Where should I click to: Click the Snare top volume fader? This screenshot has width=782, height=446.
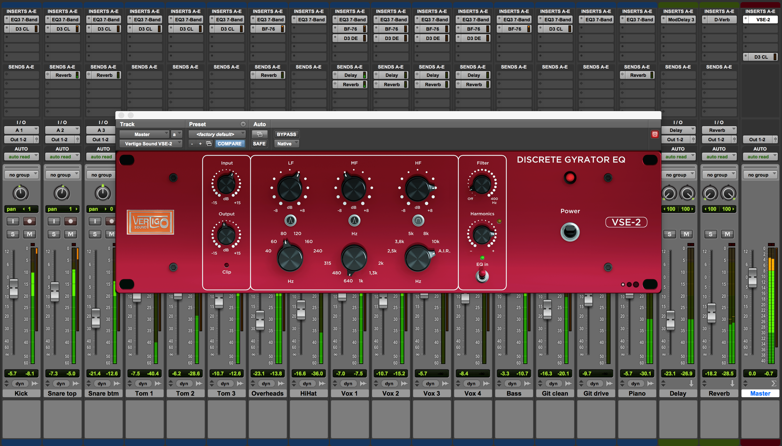[x=55, y=292]
